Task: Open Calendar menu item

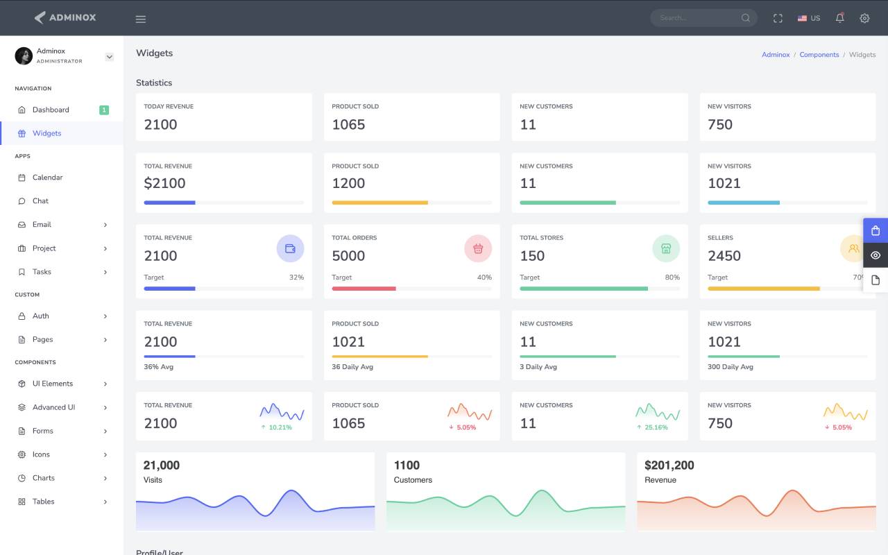Action: click(62, 178)
